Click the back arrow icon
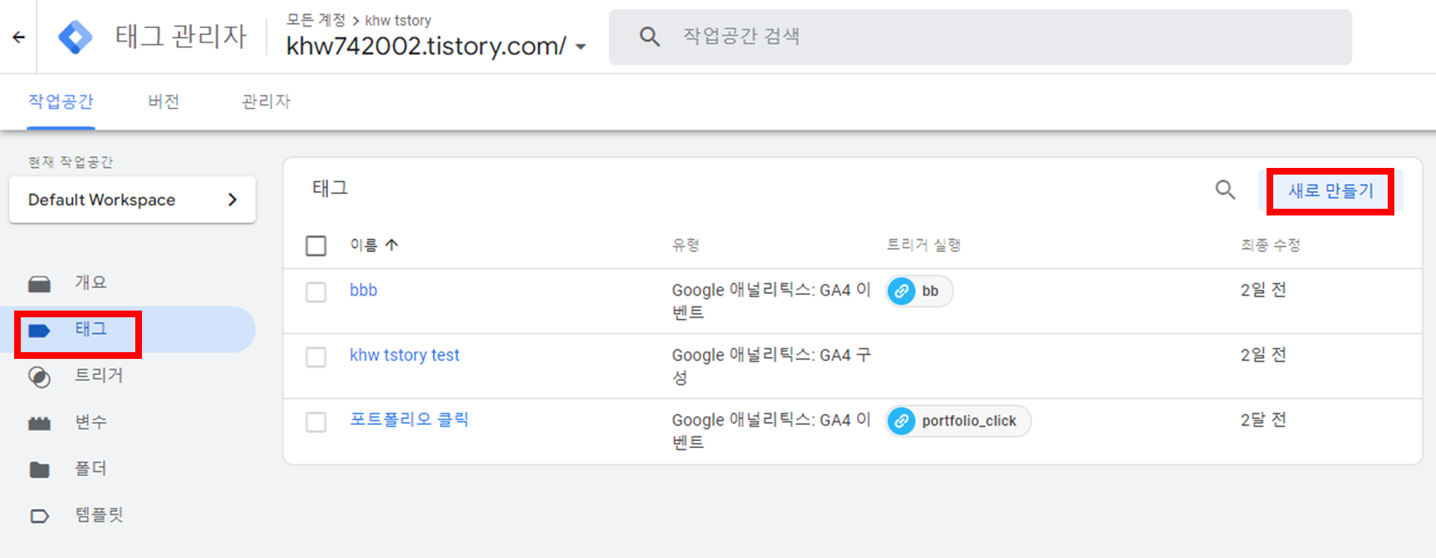1436x558 pixels. pyautogui.click(x=19, y=37)
